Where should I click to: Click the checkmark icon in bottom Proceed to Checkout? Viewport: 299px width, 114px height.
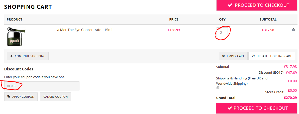point(229,108)
